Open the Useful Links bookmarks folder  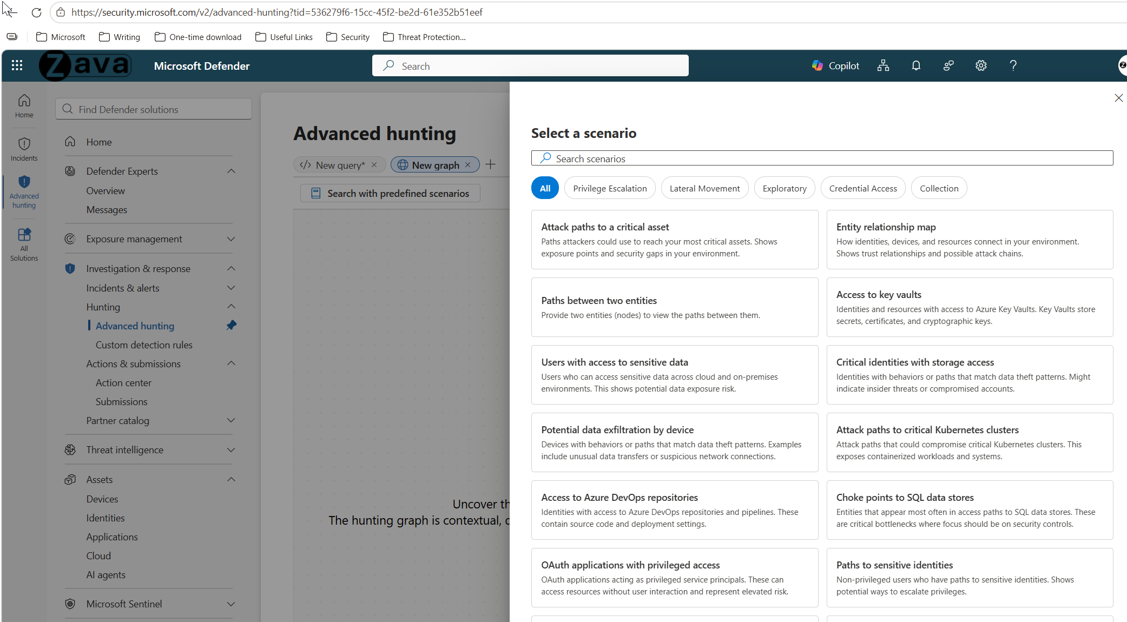click(x=284, y=37)
